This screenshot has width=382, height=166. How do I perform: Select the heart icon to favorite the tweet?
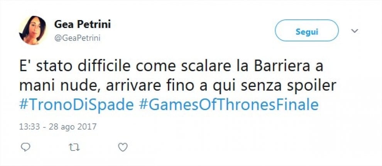point(123,147)
